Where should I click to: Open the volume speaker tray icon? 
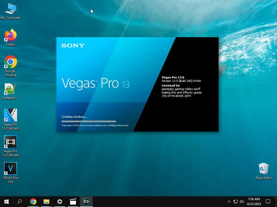point(242,202)
